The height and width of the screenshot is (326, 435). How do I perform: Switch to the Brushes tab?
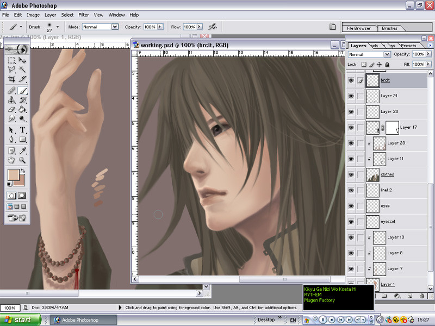[x=389, y=28]
